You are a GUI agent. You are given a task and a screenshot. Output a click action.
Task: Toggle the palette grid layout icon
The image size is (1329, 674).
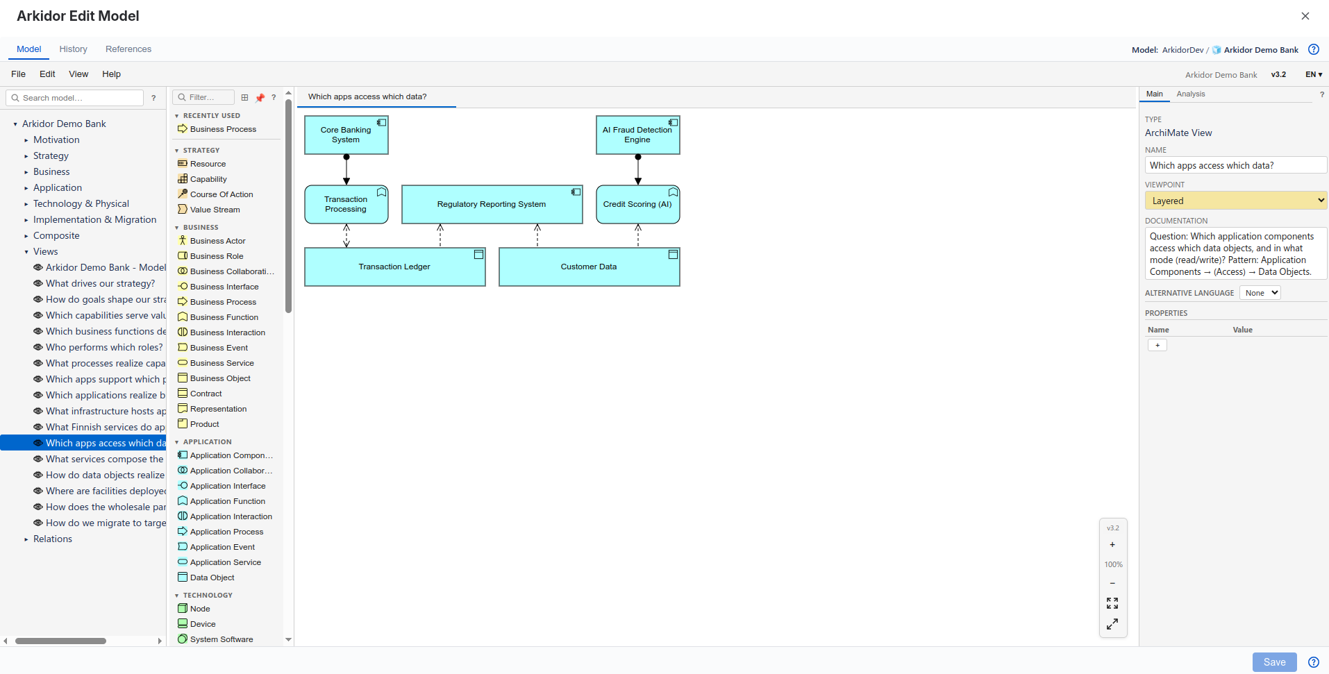coord(244,98)
